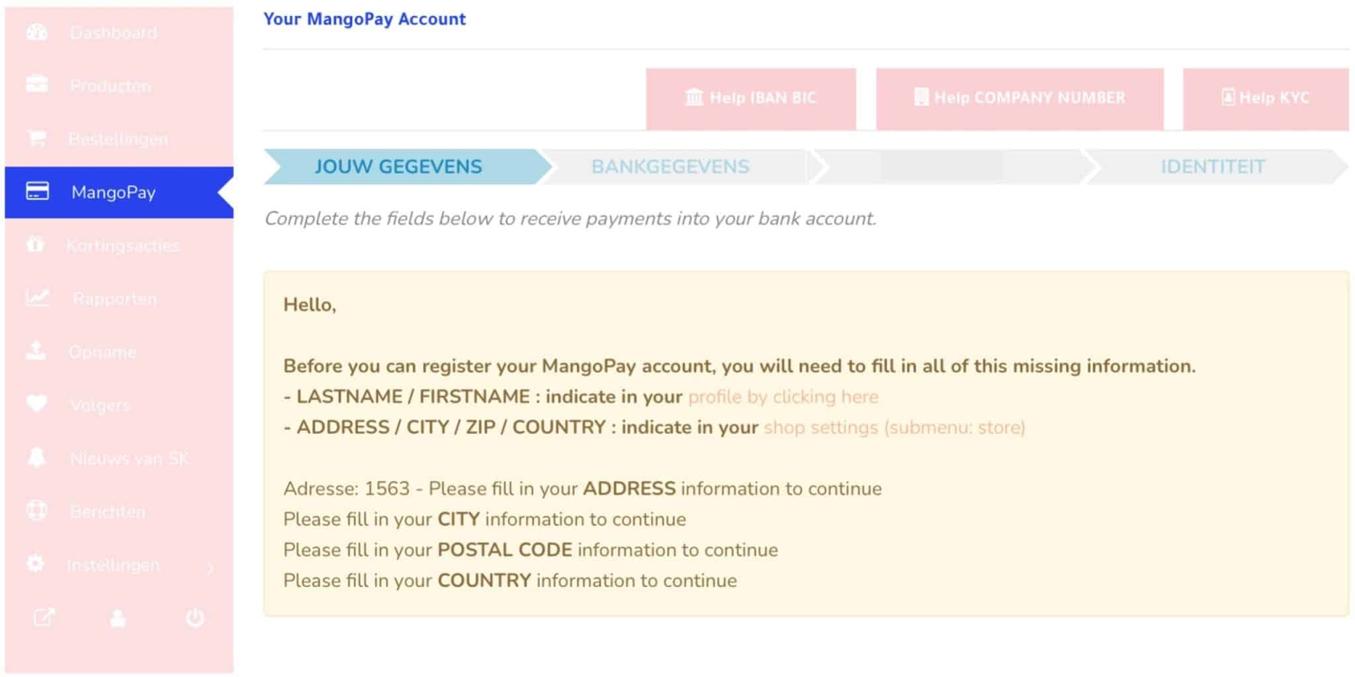The height and width of the screenshot is (677, 1355).
Task: Click the external link icon in sidebar
Action: tap(44, 617)
